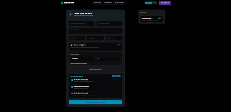Viewport: 231px width, 112px height.
Task: Open the launch log entry card
Action: 151,19
